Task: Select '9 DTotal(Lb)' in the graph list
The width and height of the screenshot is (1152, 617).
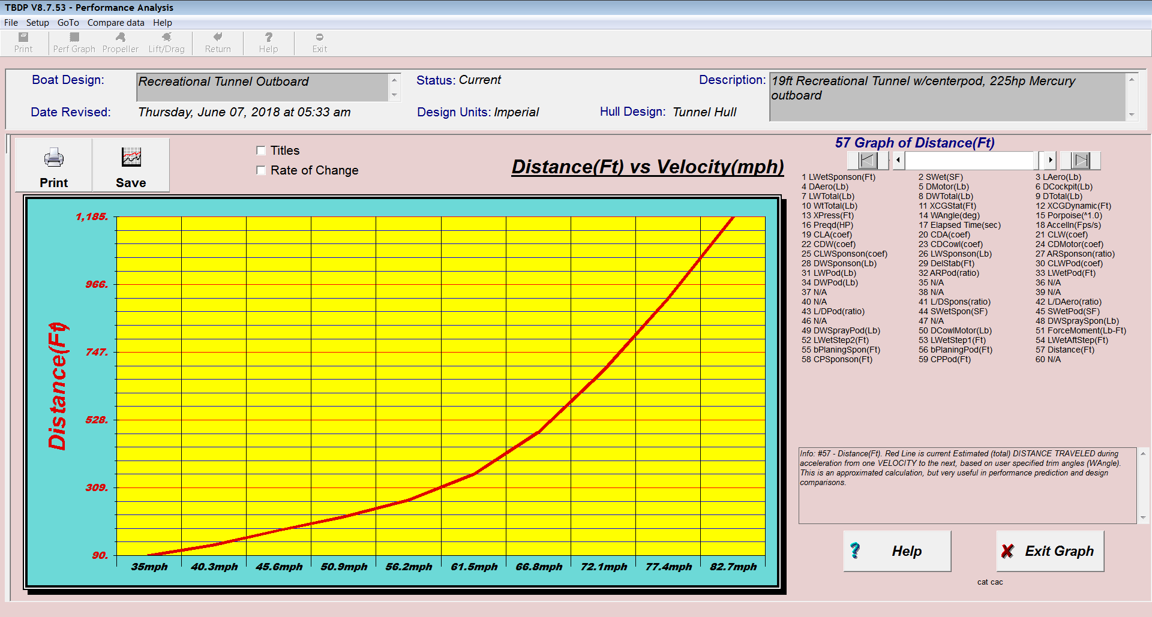Action: (1058, 196)
